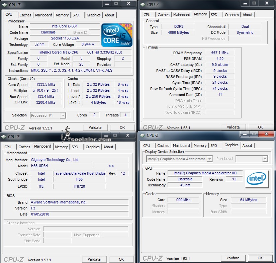This screenshot has height=263, width=276.
Task: Switch to CPU tab in Memory window
Action: [x=147, y=15]
